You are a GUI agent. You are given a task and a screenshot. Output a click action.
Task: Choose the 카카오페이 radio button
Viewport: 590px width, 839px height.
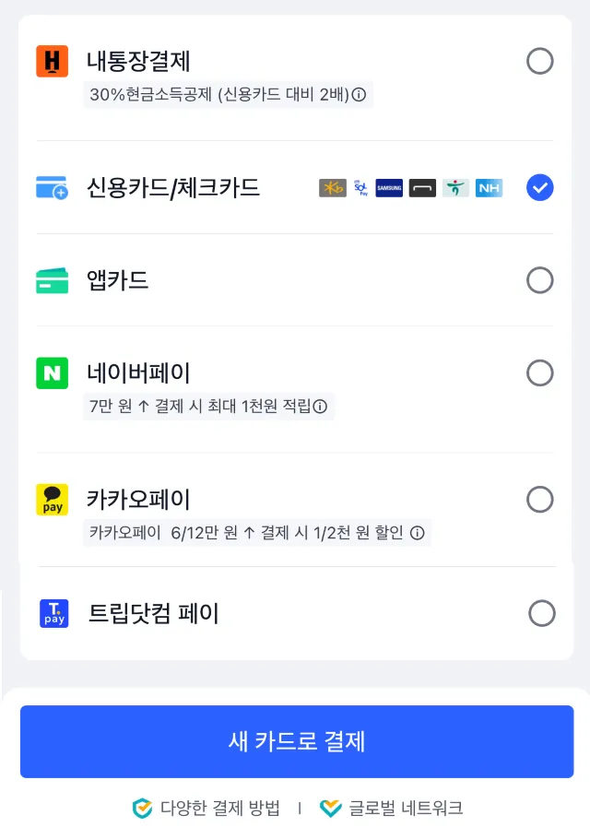540,500
